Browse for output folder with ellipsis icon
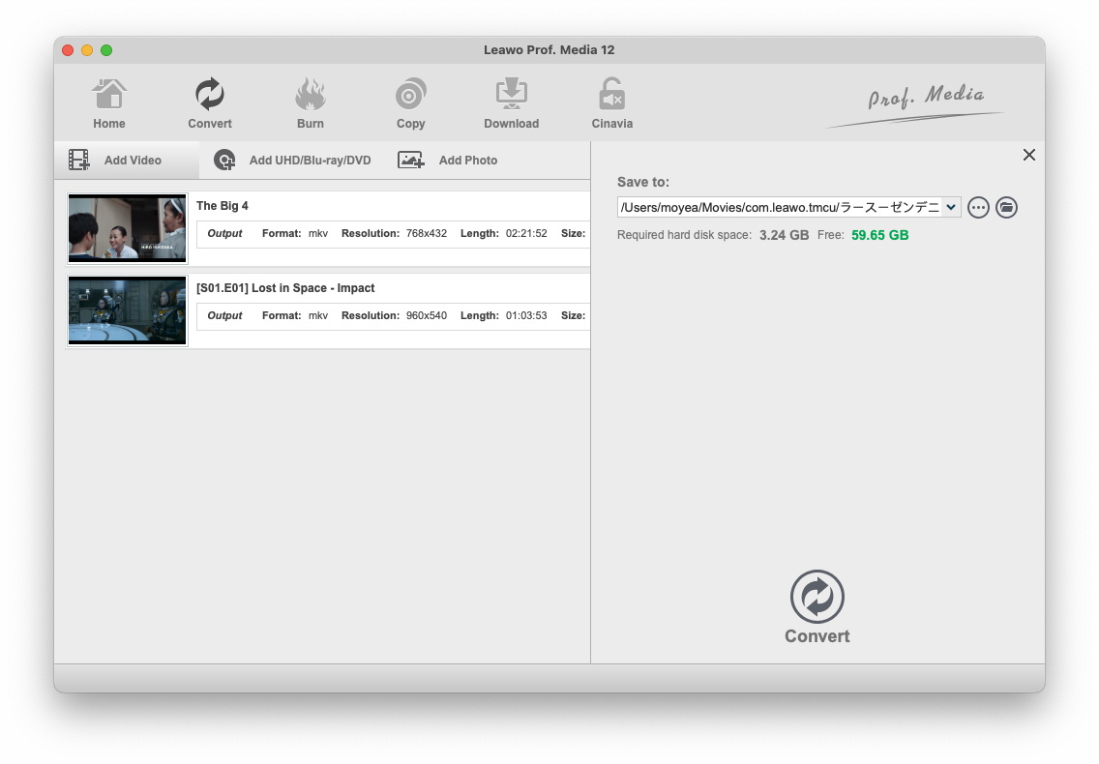The image size is (1099, 764). [x=978, y=207]
